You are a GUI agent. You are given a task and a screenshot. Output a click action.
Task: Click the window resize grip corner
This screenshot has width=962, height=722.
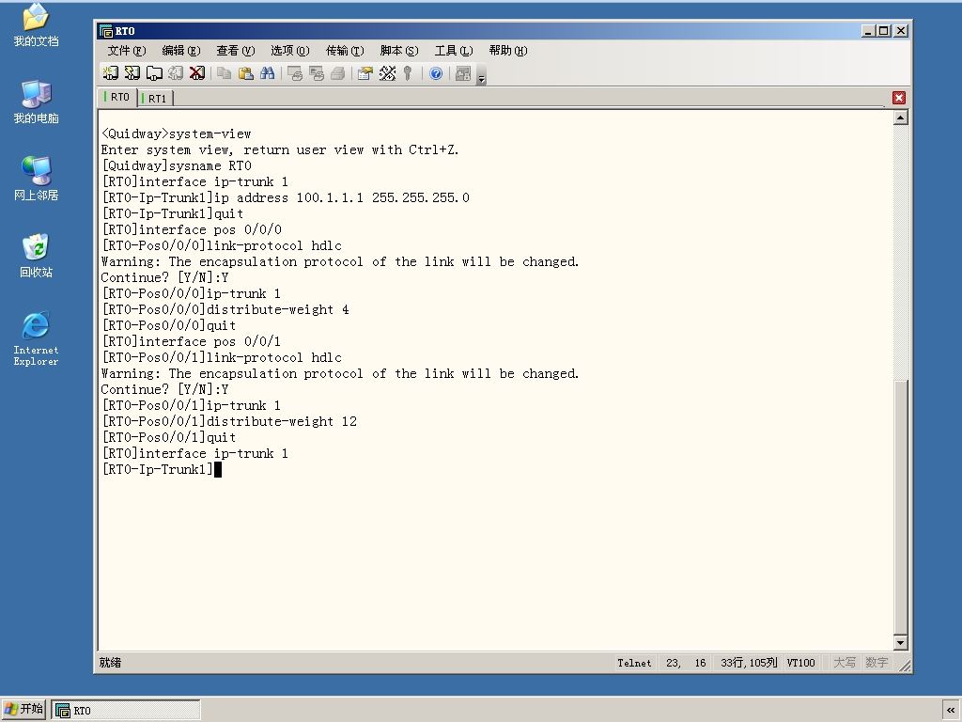click(905, 665)
